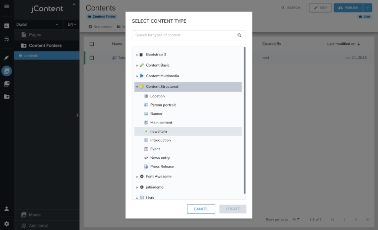Open the settings gear in sidebar
This screenshot has width=378, height=230.
pos(7,223)
